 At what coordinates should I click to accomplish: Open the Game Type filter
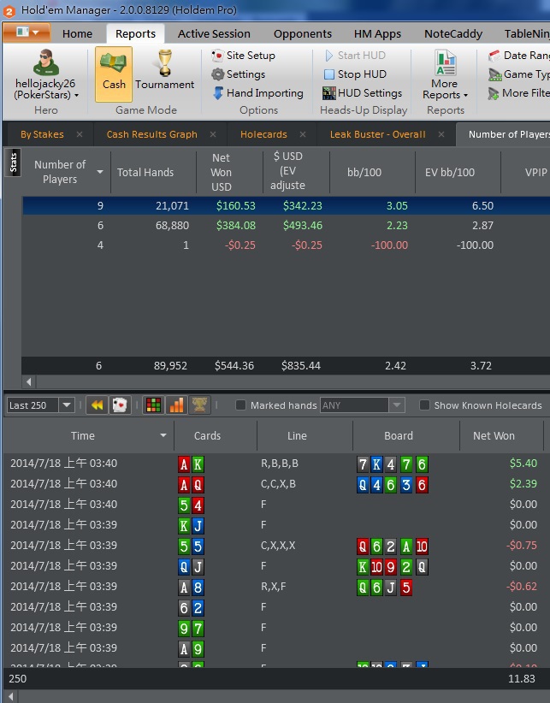pos(519,74)
